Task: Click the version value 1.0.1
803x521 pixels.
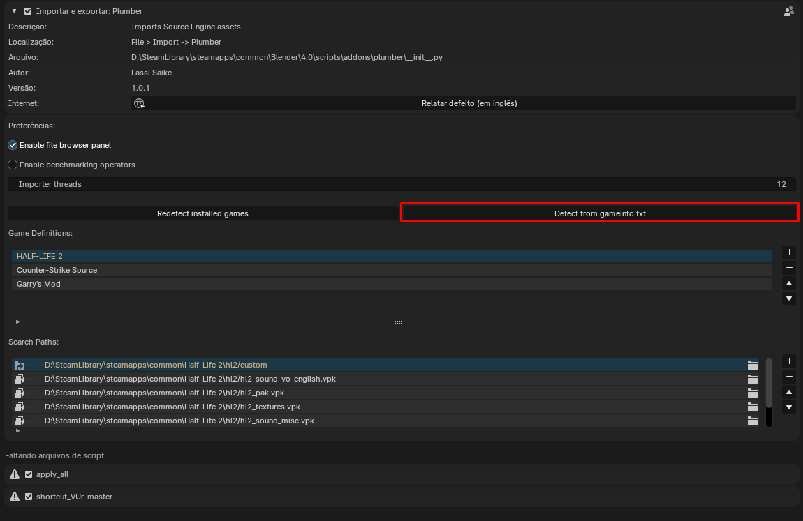Action: pos(140,88)
